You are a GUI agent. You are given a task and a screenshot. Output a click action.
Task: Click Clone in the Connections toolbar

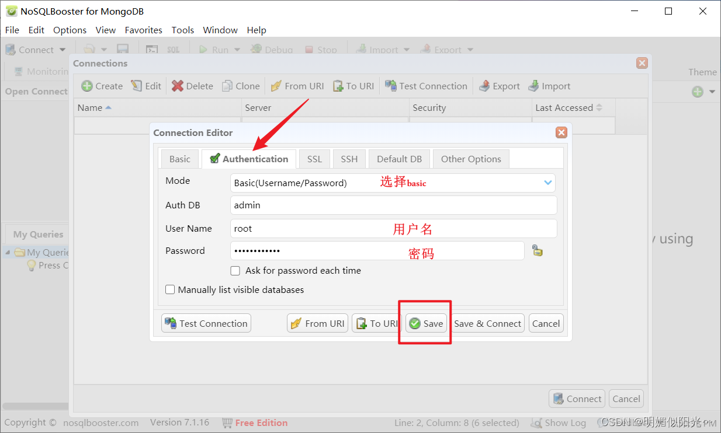click(241, 86)
